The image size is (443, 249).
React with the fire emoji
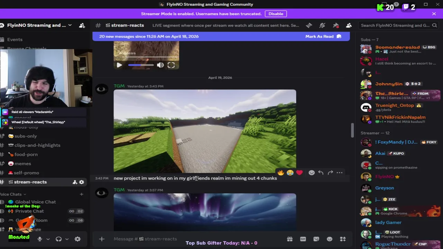tap(281, 173)
